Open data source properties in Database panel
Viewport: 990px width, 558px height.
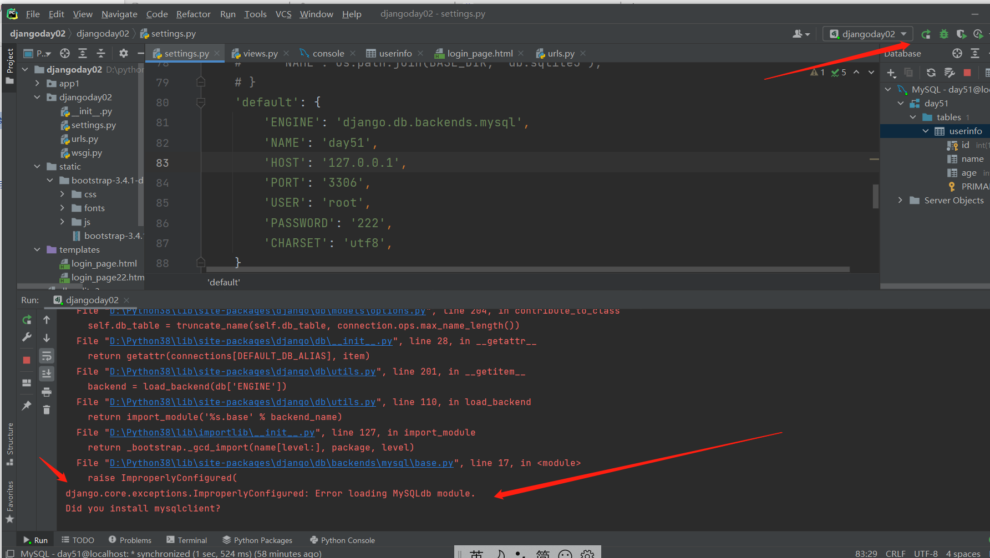coord(949,73)
